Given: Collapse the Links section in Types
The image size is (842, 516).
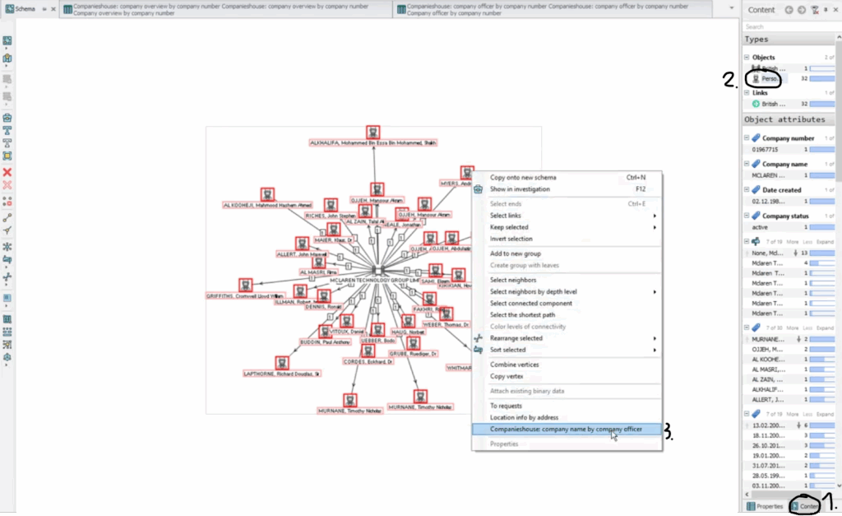Looking at the screenshot, I should point(747,93).
